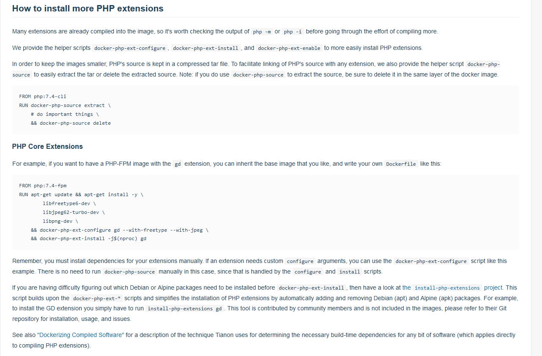Image resolution: width=542 pixels, height=356 pixels.
Task: Click the "Dockerfile" inline code word
Action: (401, 164)
